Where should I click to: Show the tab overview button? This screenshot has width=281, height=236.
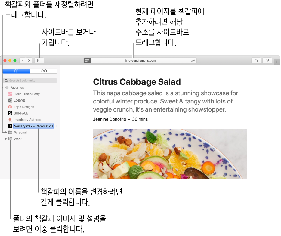pos(267,60)
